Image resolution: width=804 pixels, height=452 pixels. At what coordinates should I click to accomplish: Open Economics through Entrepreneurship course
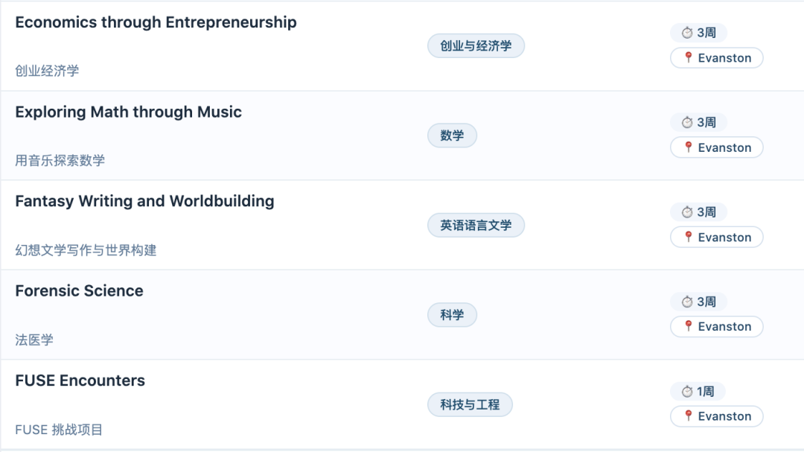[156, 22]
